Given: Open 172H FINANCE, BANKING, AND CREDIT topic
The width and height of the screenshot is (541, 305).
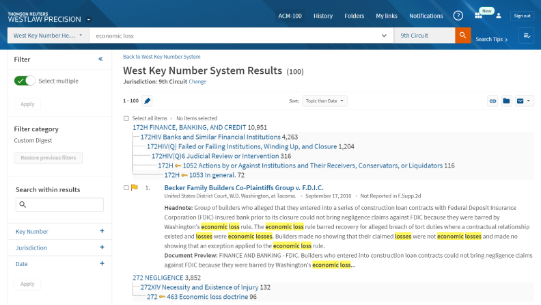Looking at the screenshot, I should coord(189,127).
